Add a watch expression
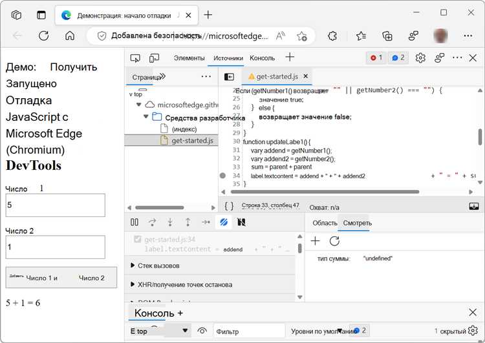This screenshot has height=343, width=485. coord(315,241)
